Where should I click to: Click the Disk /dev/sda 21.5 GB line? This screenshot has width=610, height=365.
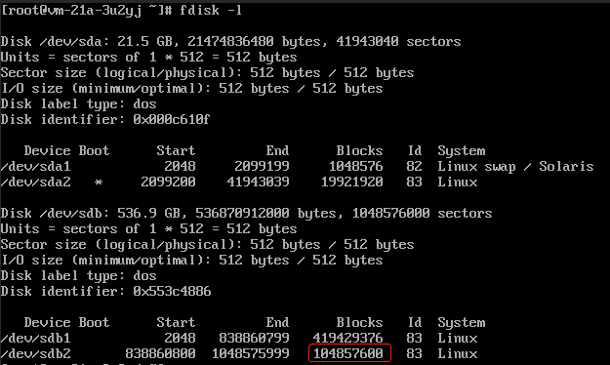coord(230,42)
